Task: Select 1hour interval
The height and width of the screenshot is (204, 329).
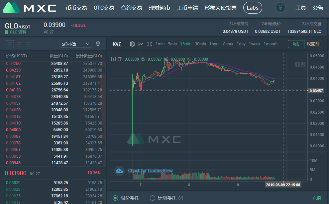Action: pyautogui.click(x=215, y=44)
